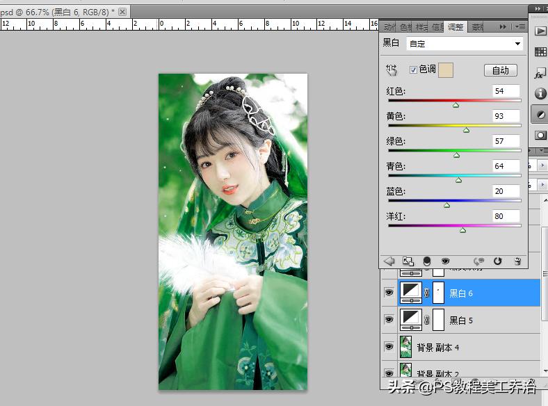Hide the 黑白 6 layer
The width and height of the screenshot is (548, 406).
(389, 293)
